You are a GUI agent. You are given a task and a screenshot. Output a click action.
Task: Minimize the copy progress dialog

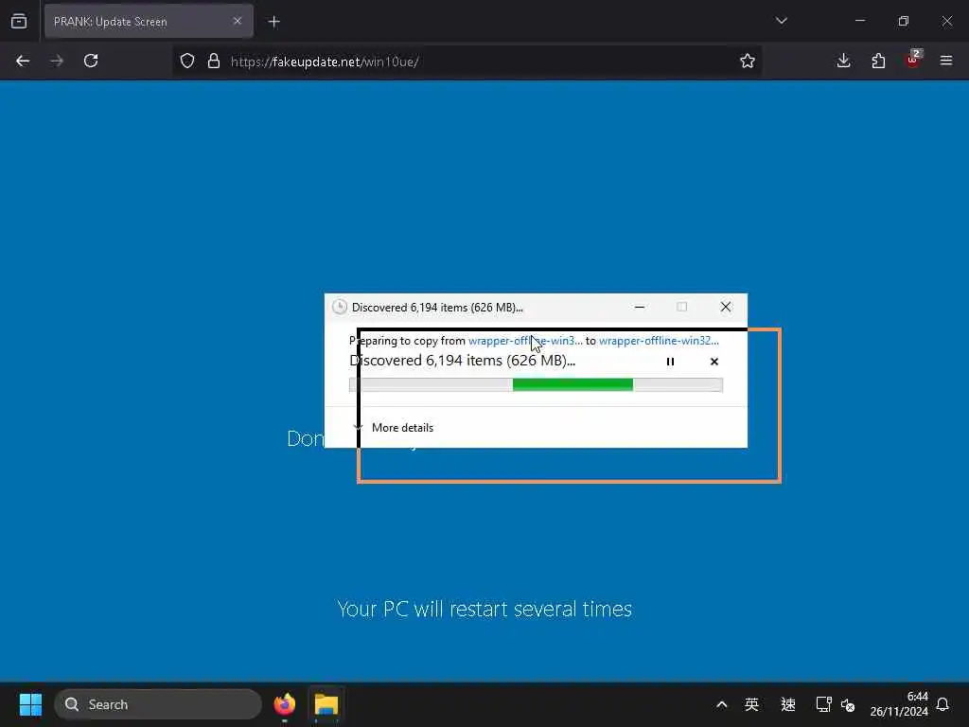[640, 307]
